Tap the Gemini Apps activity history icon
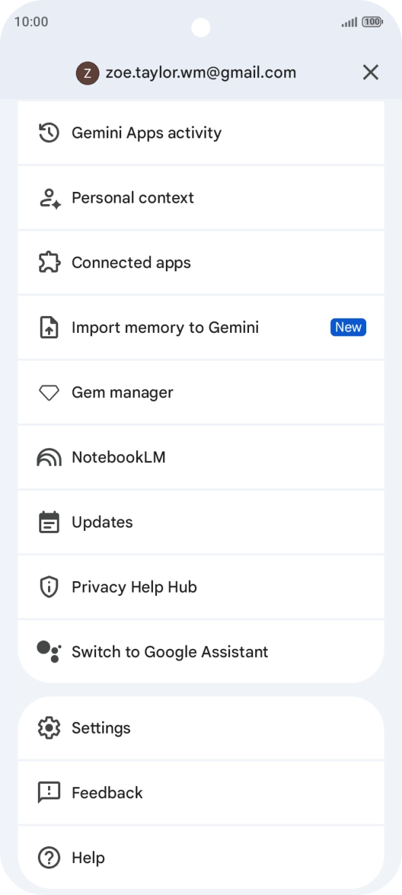The image size is (402, 895). (x=49, y=133)
